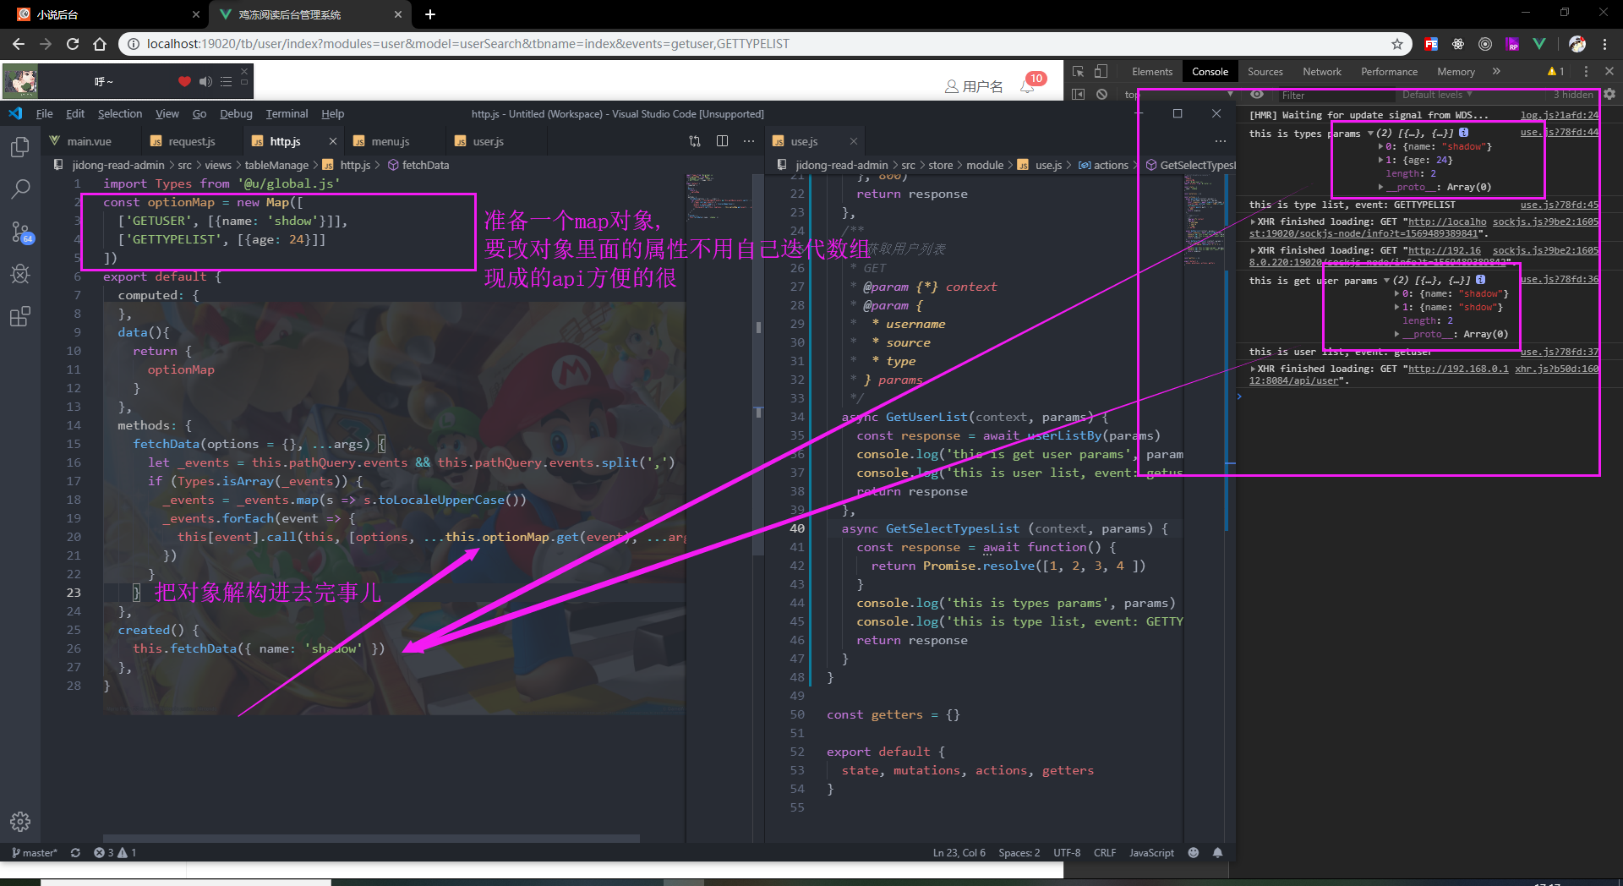Screen dimensions: 1623x886
Task: Open More Actions menu of the left editor group
Action: [x=749, y=141]
